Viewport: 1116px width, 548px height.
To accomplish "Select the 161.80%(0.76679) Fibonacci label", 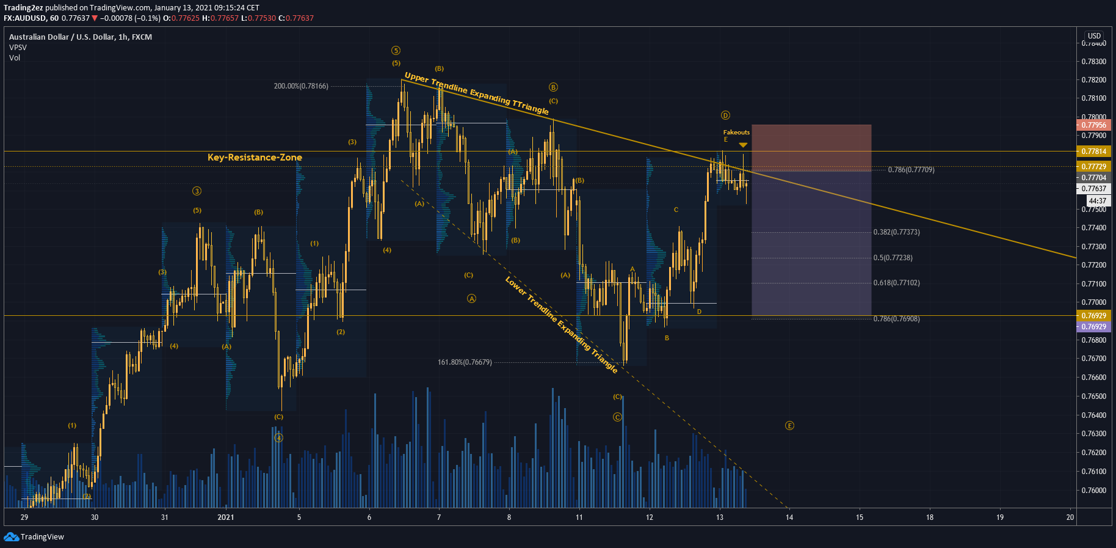I will 465,362.
